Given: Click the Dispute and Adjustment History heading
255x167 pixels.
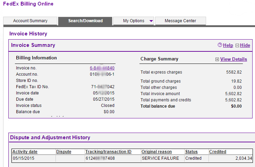Looking at the screenshot, I should click(50, 137).
